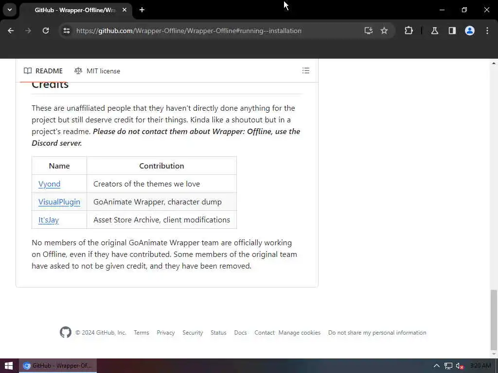Click the Name column header
The image size is (498, 373).
point(59,166)
